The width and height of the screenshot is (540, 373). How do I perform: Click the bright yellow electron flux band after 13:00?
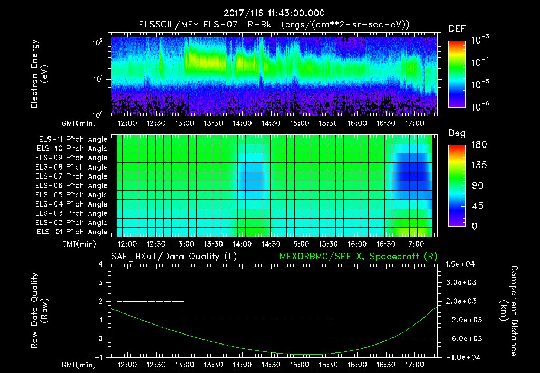207,62
